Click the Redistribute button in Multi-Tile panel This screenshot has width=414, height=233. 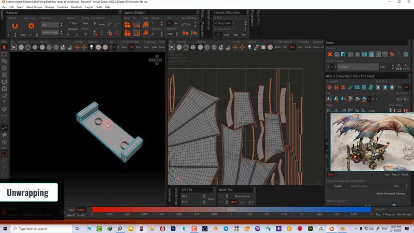(x=242, y=196)
